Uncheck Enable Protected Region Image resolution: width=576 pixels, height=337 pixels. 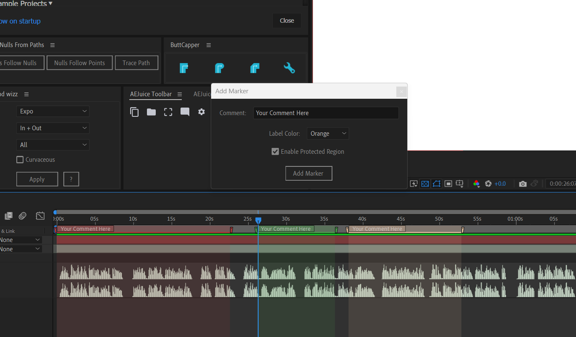(275, 152)
